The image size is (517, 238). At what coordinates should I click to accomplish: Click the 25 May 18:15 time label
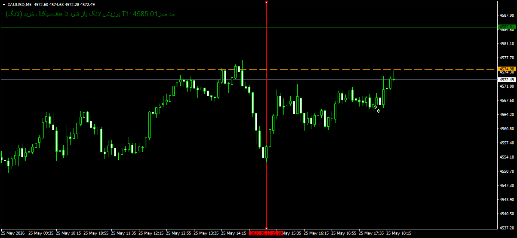coord(399,233)
